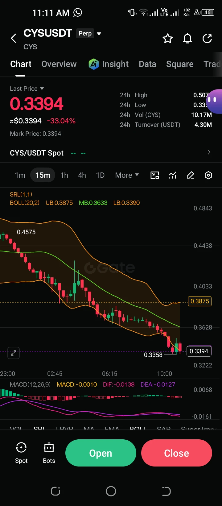Open the chart layout icon
This screenshot has width=222, height=506.
tap(155, 175)
